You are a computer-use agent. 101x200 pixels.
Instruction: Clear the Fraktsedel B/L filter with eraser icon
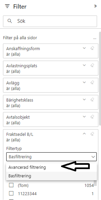click(x=92, y=134)
